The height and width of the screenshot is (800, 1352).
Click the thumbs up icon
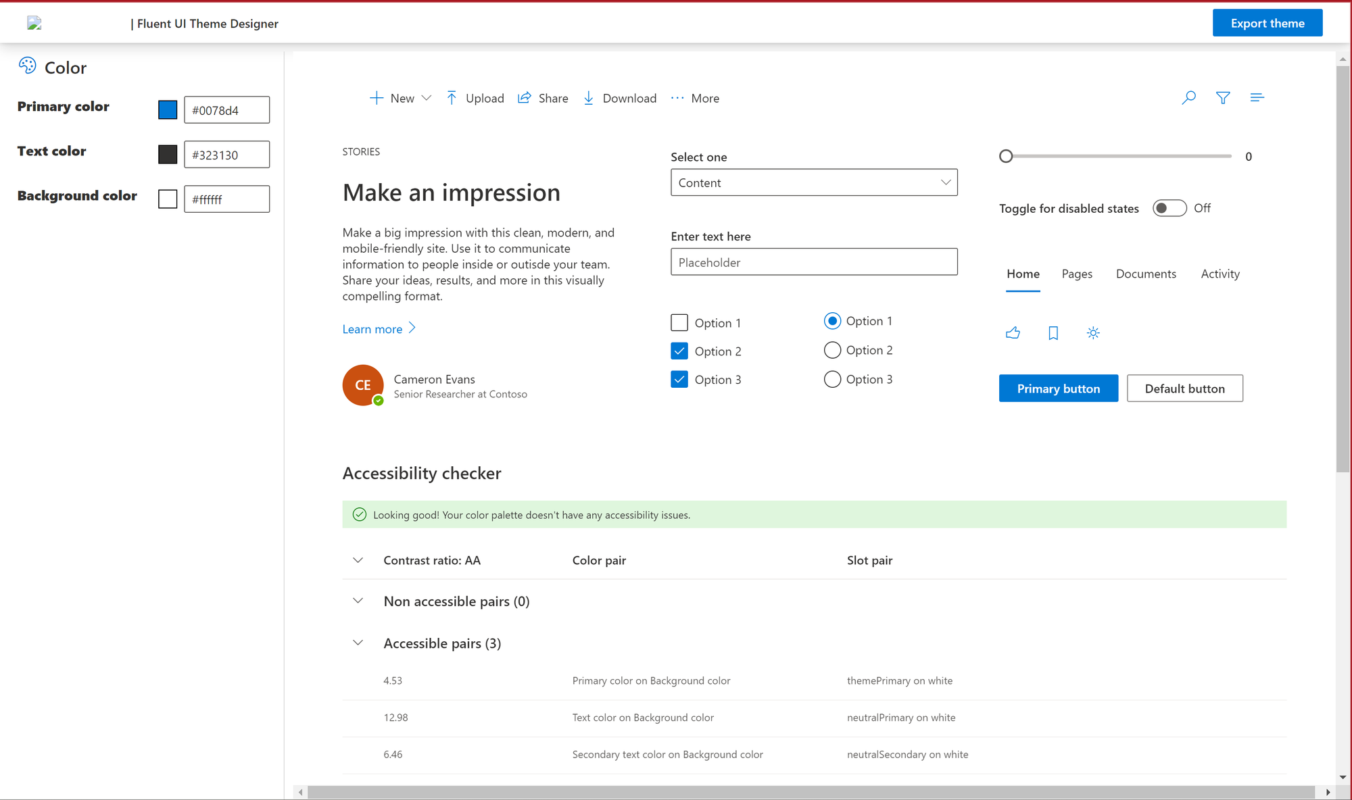[1013, 332]
